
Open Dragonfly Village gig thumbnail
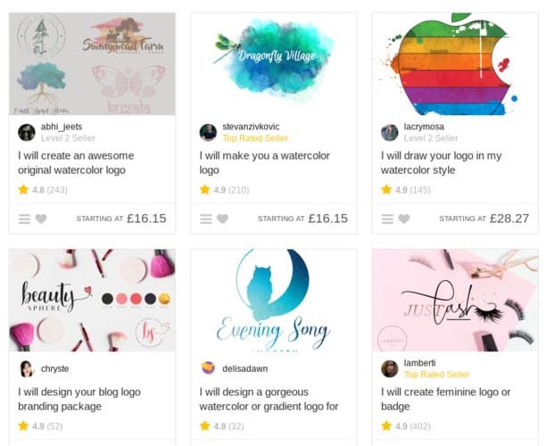[274, 63]
